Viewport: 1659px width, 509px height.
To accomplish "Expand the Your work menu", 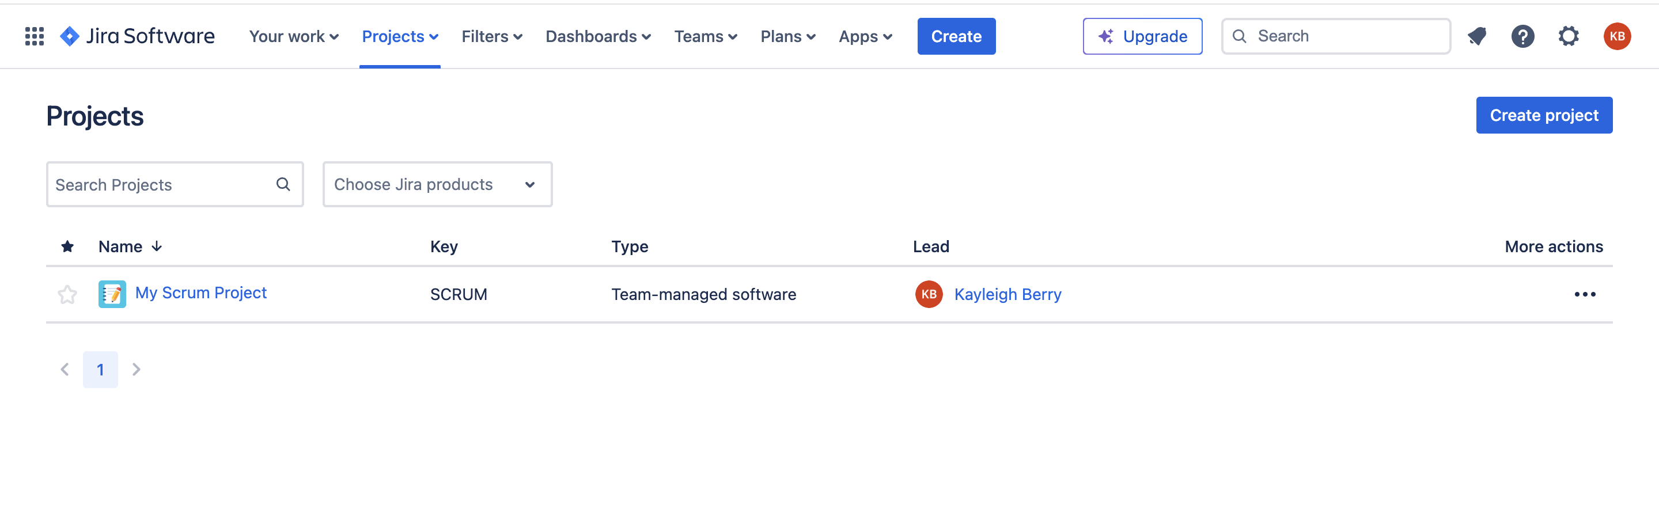I will [x=294, y=37].
